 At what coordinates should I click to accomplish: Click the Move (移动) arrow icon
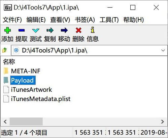pyautogui.click(x=64, y=30)
